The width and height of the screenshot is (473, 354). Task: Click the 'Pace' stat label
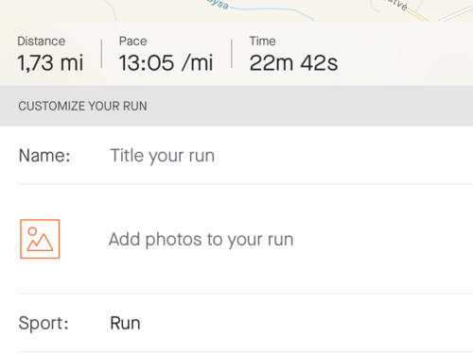pyautogui.click(x=132, y=42)
